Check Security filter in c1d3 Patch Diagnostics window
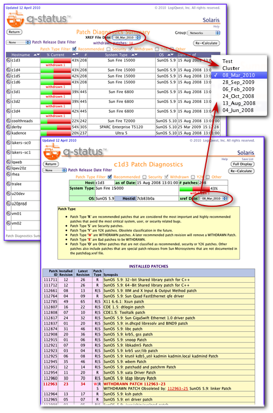Image resolution: width=273 pixels, height=413 pixels. (145, 177)
